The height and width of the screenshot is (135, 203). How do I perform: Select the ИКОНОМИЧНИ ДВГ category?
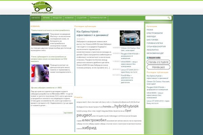[x=155, y=53]
